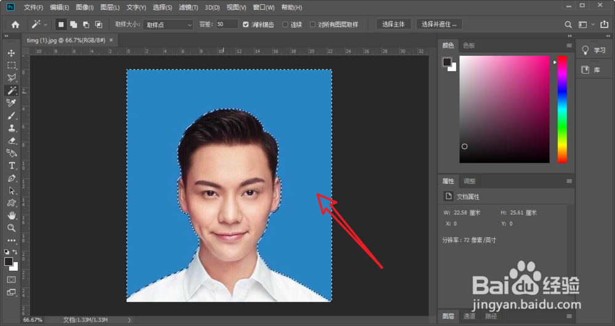Switch to the 色板 swatches tab
The height and width of the screenshot is (326, 615).
point(469,45)
